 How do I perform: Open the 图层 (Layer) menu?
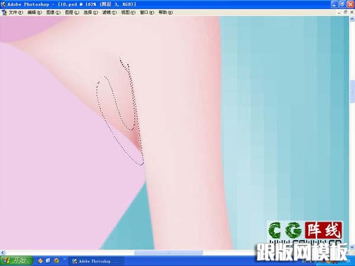[72, 12]
